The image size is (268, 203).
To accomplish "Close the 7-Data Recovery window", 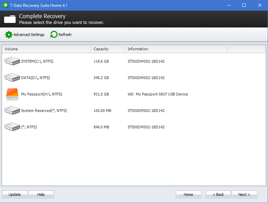I will tap(259, 5).
